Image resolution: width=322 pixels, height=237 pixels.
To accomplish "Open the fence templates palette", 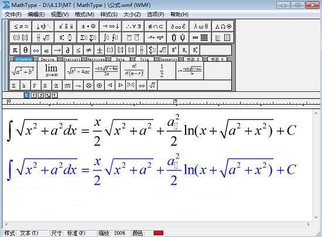I will (20, 37).
